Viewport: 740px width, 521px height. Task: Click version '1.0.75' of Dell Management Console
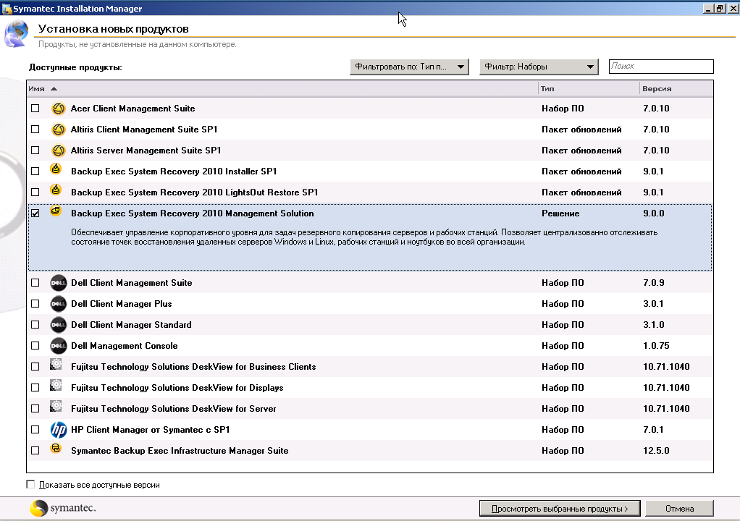[656, 346]
